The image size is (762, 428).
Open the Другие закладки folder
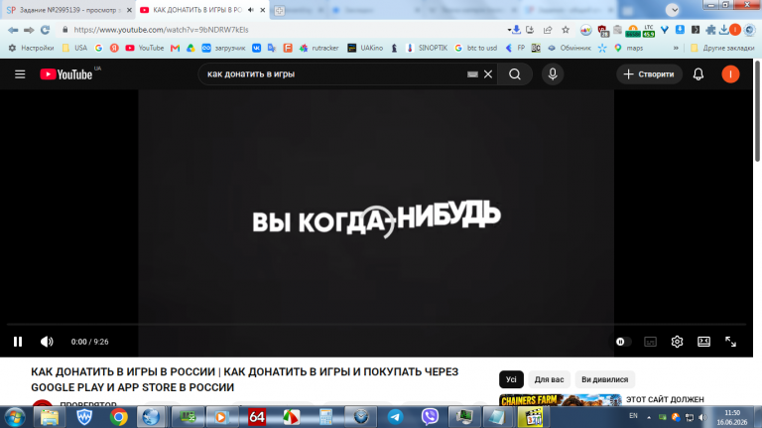click(722, 48)
